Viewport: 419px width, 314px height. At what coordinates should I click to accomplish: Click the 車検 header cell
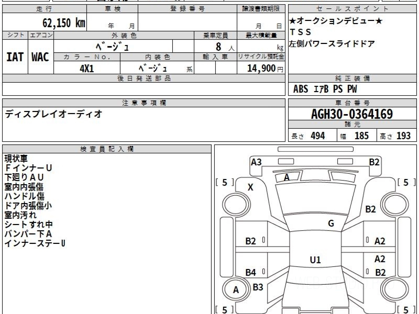point(112,9)
